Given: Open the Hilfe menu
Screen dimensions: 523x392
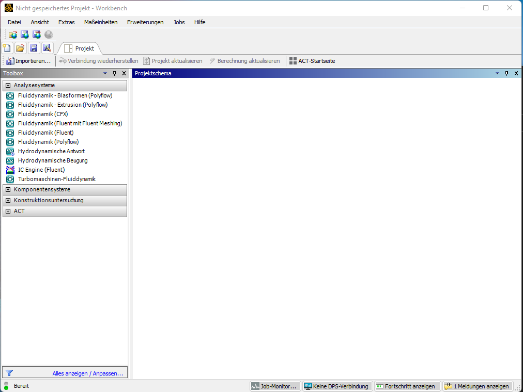Looking at the screenshot, I should (x=200, y=22).
